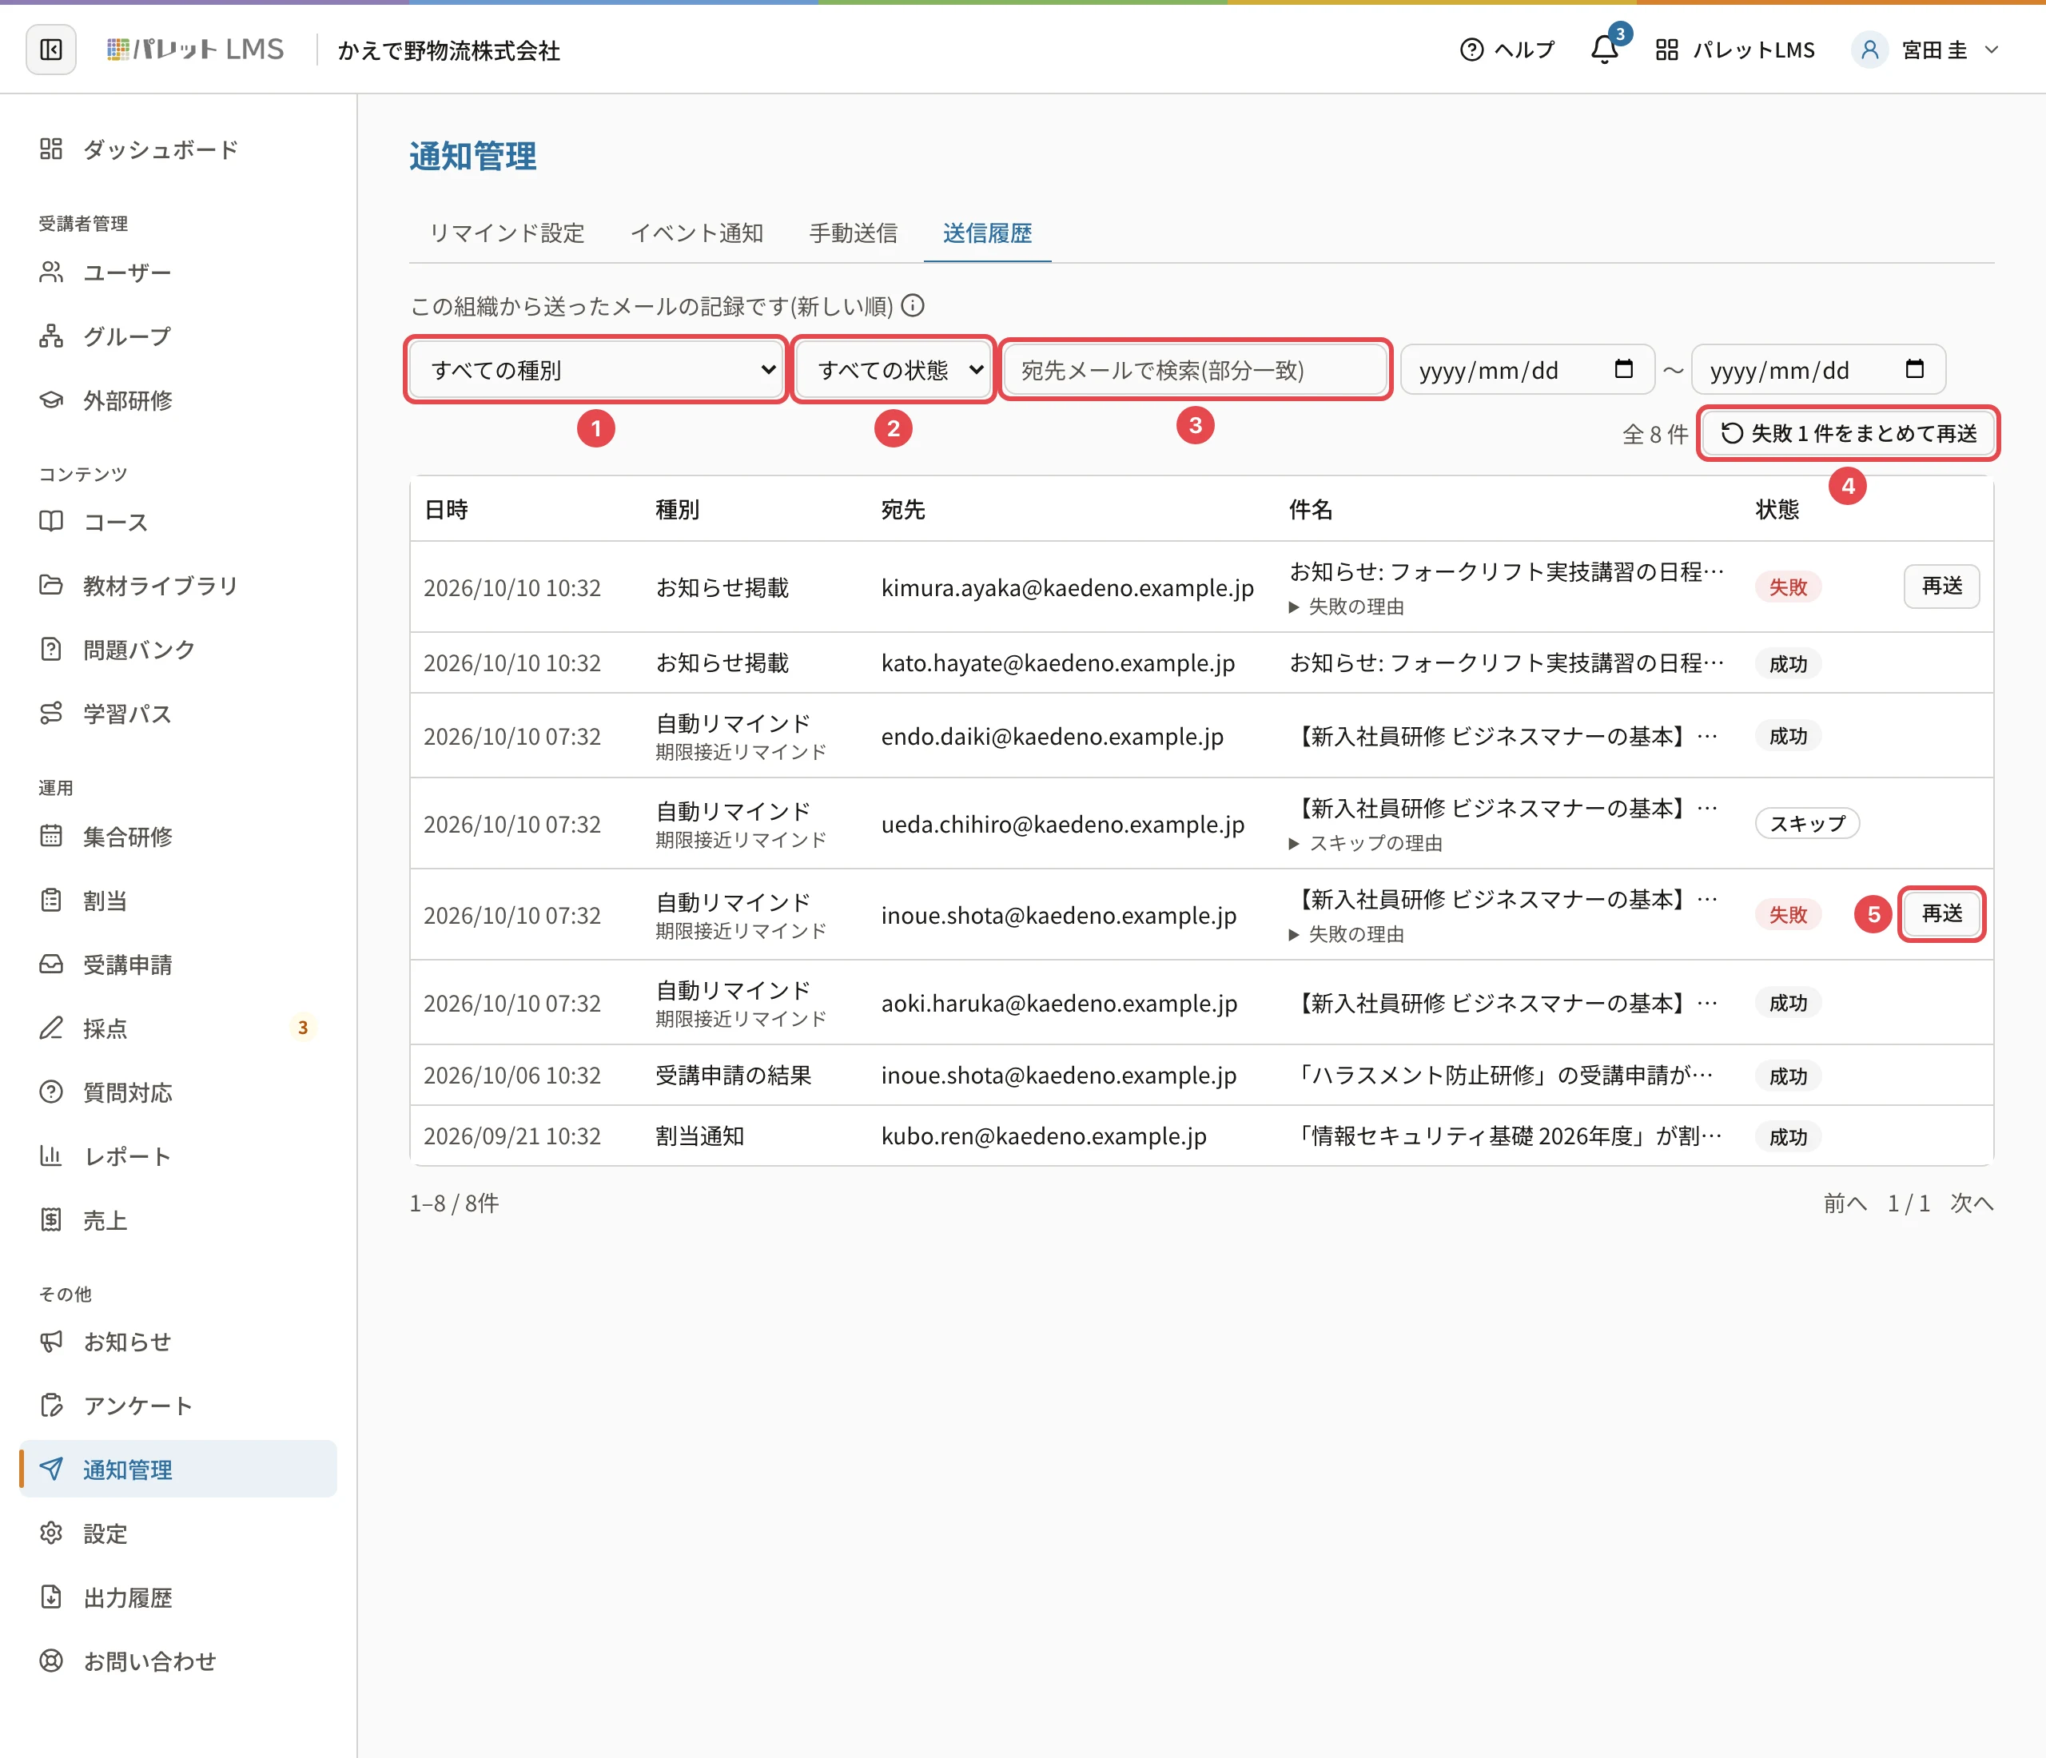Open お問い合わせ in the sidebar

click(177, 1661)
